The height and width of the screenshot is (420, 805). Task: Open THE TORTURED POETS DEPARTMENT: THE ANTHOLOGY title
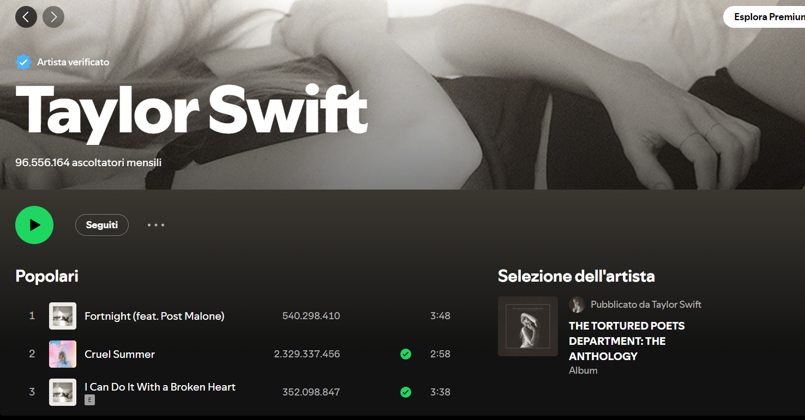point(627,341)
